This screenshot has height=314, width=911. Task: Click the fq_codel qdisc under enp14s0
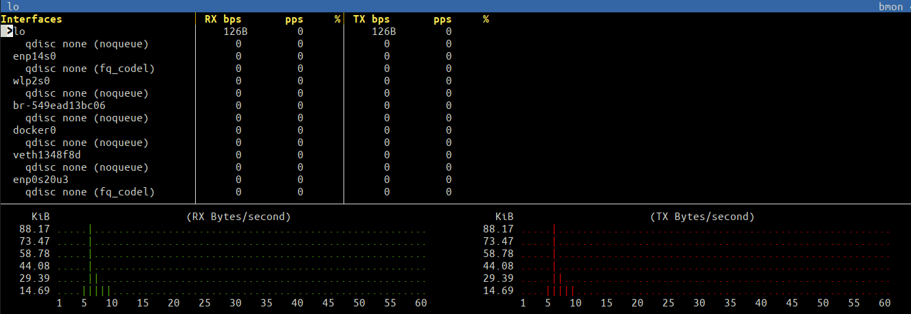point(89,69)
